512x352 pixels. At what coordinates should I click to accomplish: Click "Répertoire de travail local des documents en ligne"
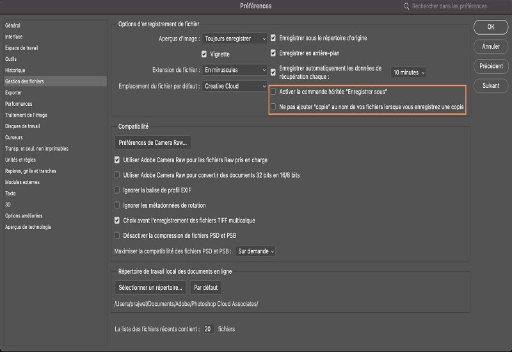(x=175, y=271)
